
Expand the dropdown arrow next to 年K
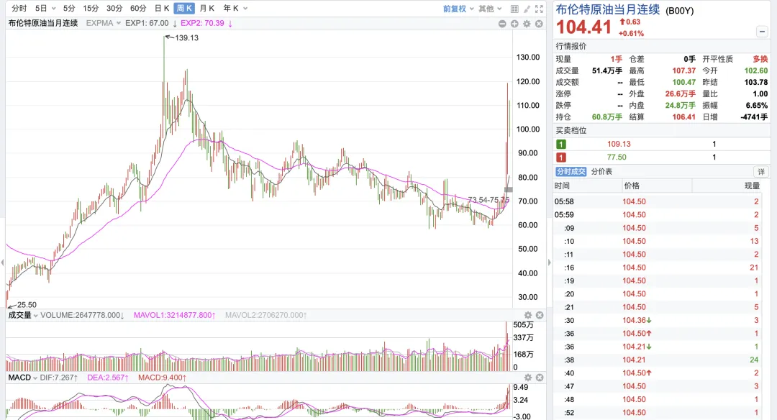[x=245, y=9]
